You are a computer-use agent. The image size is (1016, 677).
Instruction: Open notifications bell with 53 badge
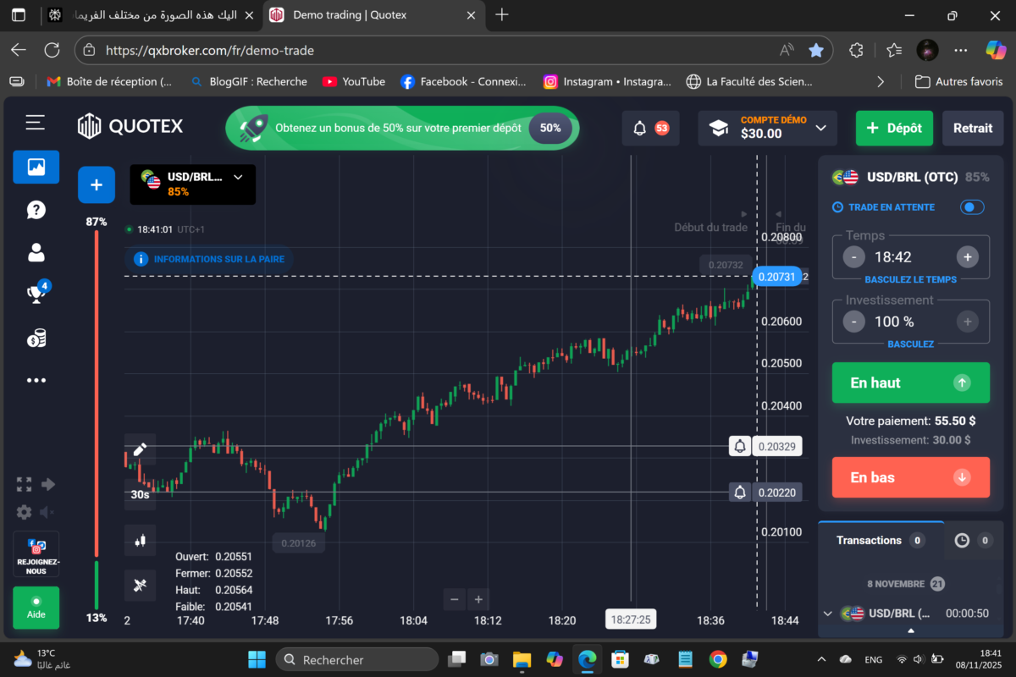click(x=650, y=128)
